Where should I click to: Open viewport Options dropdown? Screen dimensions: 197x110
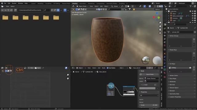(x=158, y=9)
